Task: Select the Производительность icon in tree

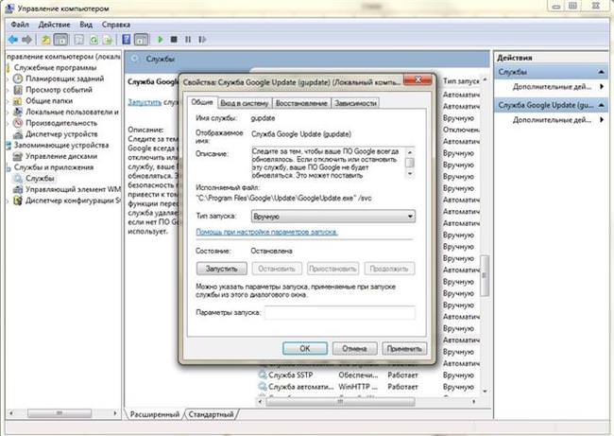Action: click(18, 123)
